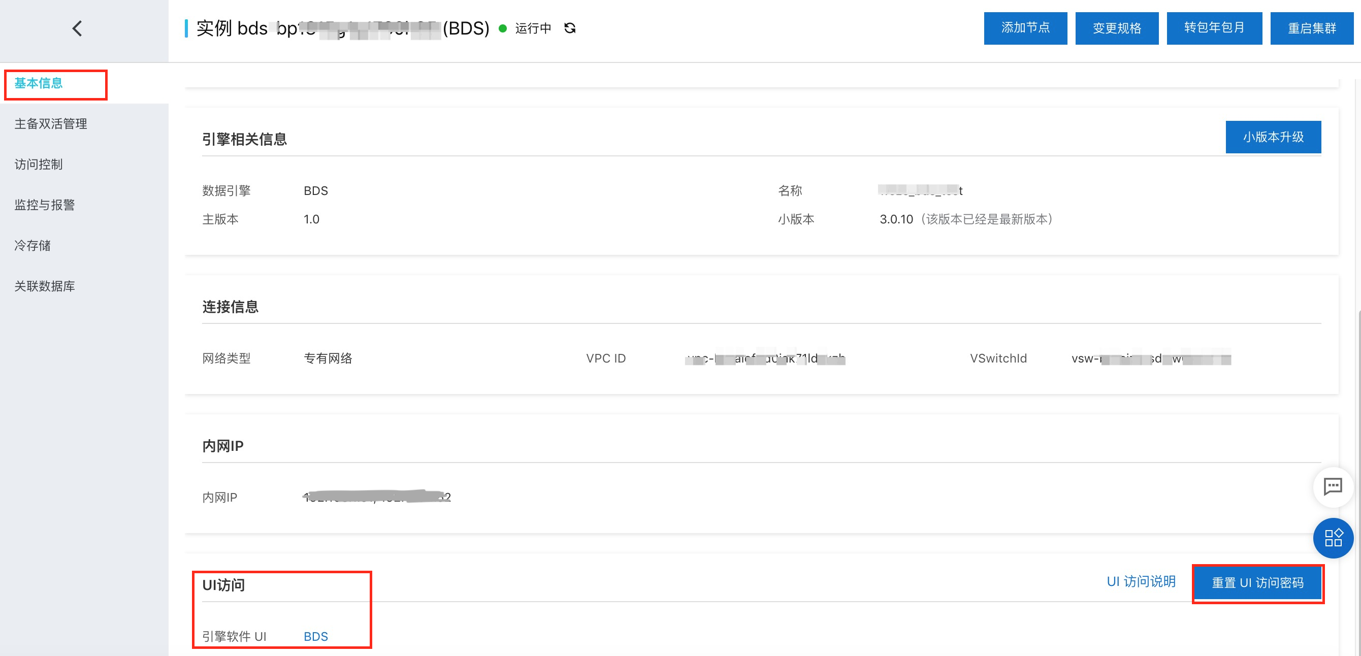The image size is (1361, 656).
Task: Click the VSwitchId label
Action: coord(997,358)
